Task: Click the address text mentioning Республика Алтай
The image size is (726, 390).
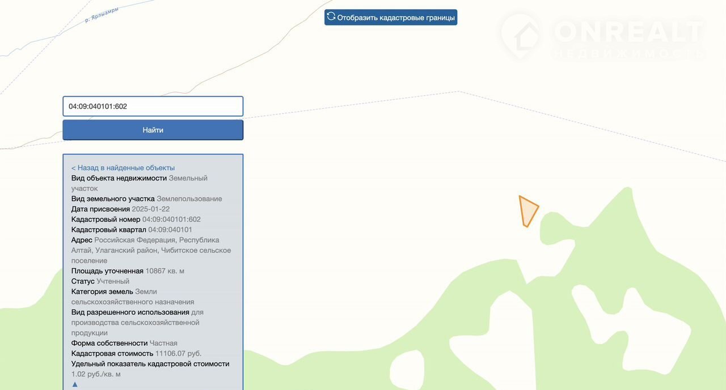Action: pos(151,250)
